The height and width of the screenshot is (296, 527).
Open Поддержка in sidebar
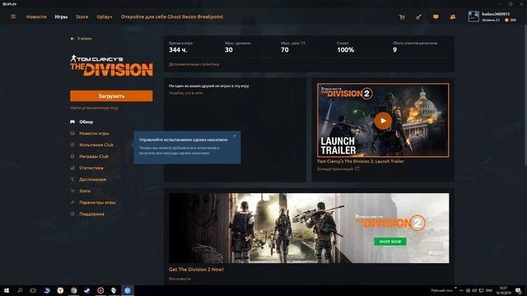coord(91,214)
